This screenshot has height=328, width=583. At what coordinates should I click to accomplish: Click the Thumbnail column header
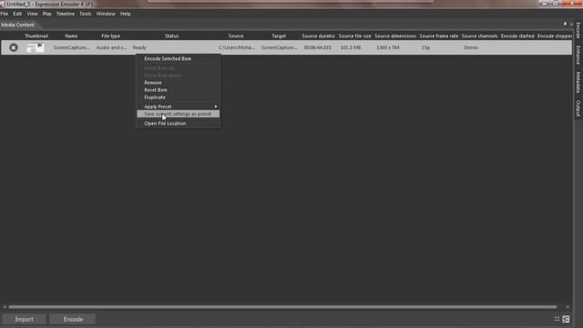(x=36, y=36)
